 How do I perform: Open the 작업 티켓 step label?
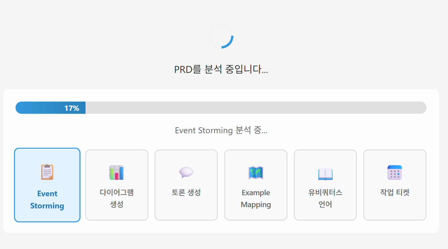click(395, 192)
